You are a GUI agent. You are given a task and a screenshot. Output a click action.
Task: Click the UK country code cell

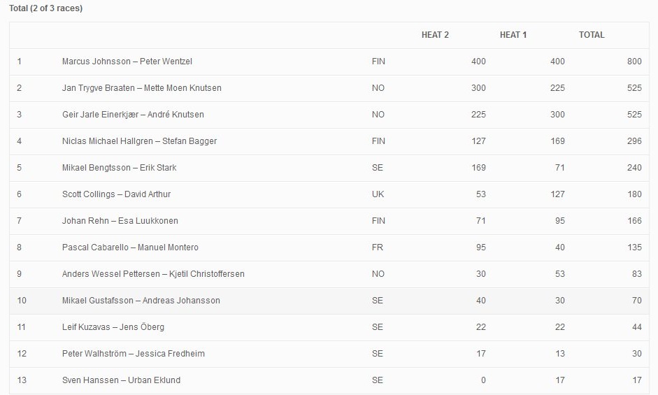coord(378,194)
